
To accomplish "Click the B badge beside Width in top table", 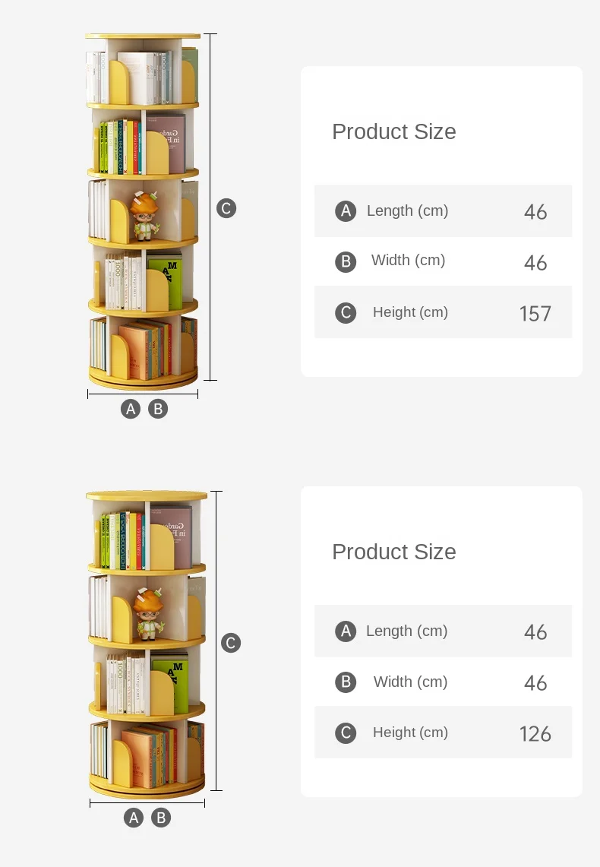I will 346,261.
